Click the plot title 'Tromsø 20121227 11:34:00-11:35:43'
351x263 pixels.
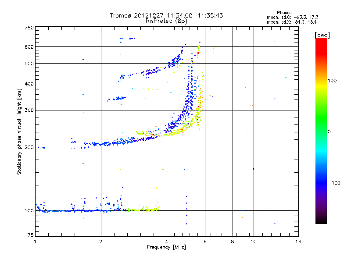166,15
